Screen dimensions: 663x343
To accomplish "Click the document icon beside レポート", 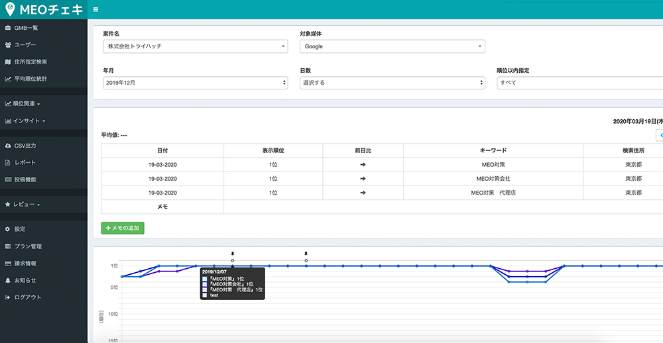I will coord(7,163).
